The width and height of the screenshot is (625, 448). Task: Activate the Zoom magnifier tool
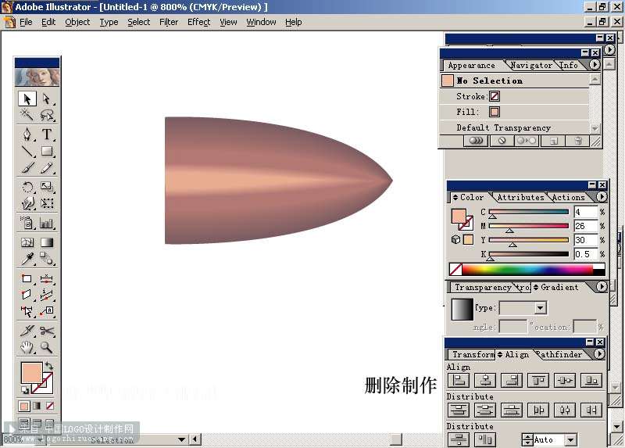pos(47,347)
